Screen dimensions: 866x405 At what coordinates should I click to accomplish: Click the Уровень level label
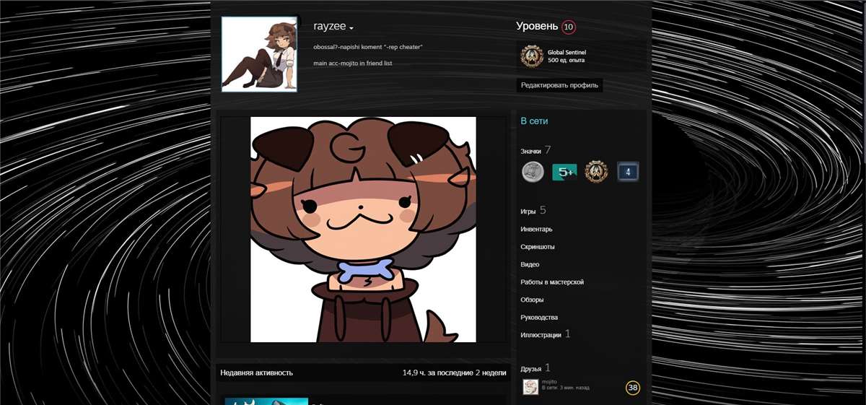(537, 27)
